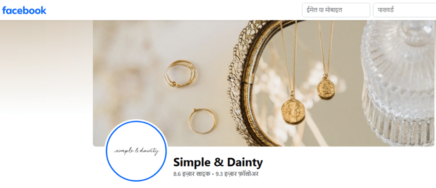Select the large gold coin pendant

pos(293,112)
